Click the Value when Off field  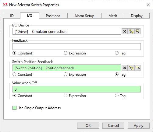pyautogui.click(x=76, y=89)
